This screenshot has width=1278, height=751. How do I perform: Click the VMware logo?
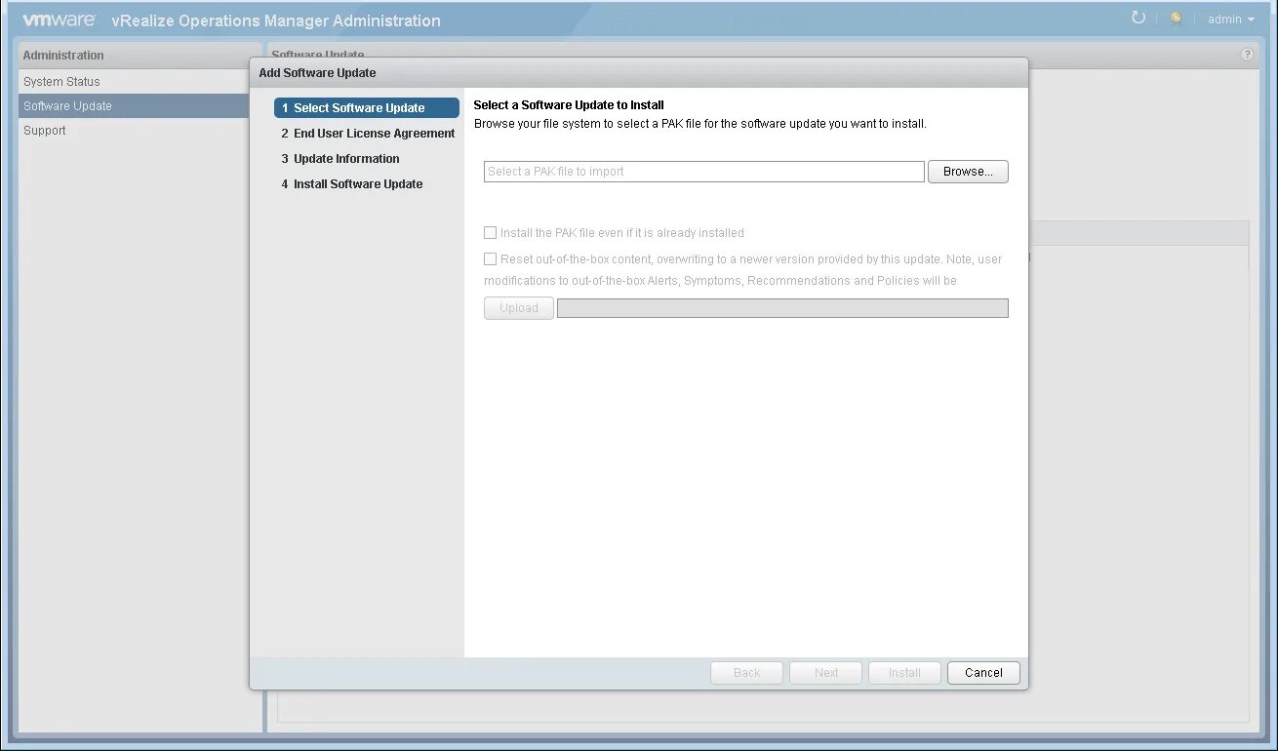tap(59, 20)
